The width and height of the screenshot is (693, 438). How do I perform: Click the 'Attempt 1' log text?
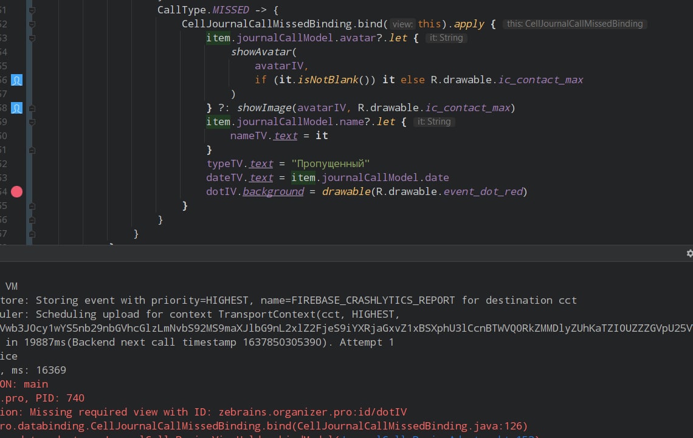click(367, 342)
